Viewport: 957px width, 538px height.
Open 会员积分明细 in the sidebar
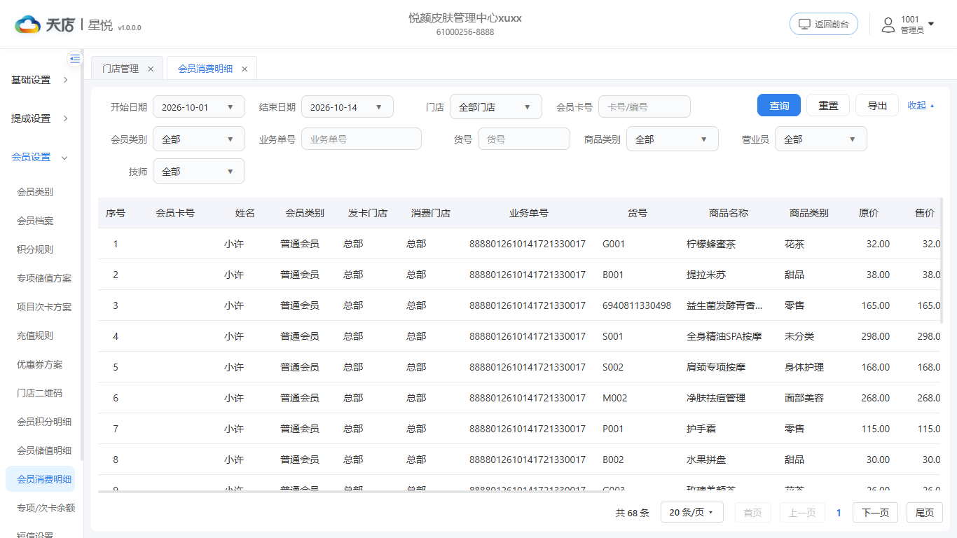click(x=44, y=422)
